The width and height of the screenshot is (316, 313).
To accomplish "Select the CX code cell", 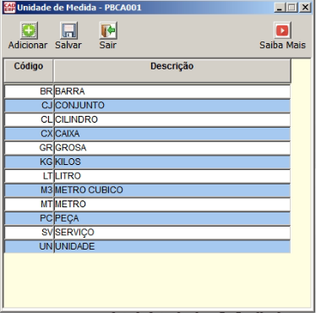I will [29, 134].
